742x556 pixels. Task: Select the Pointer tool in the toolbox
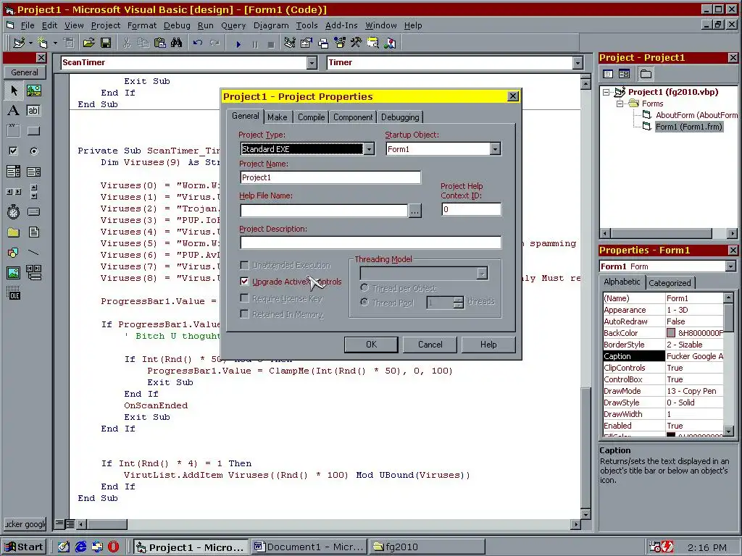click(14, 90)
